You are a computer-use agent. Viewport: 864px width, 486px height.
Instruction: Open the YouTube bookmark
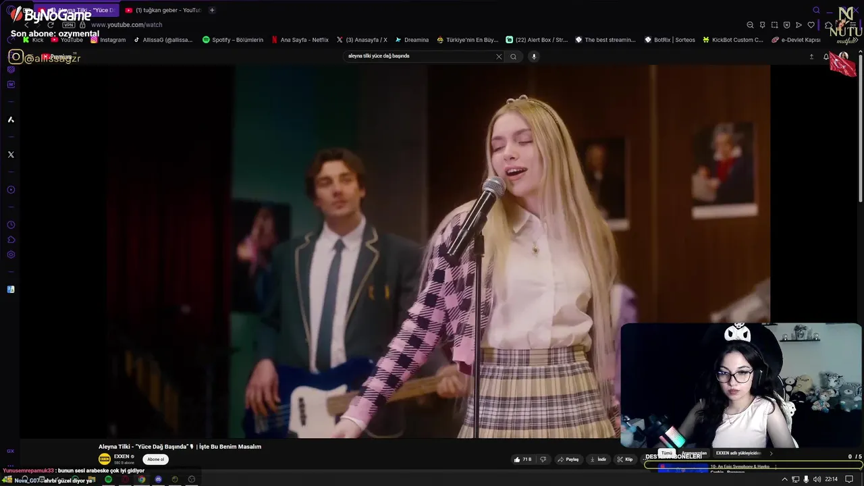coord(67,40)
